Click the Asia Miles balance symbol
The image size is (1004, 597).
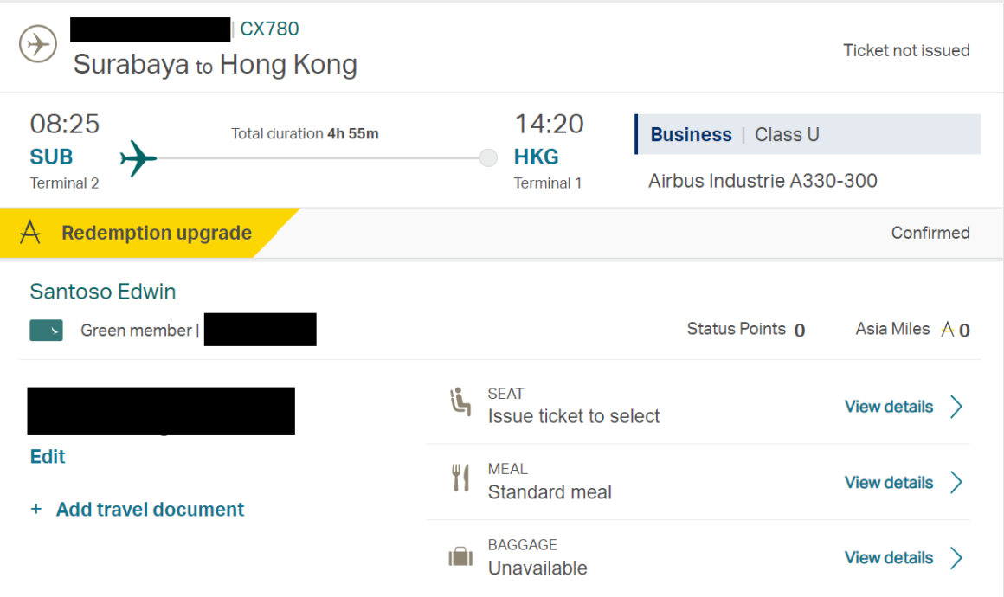click(948, 330)
